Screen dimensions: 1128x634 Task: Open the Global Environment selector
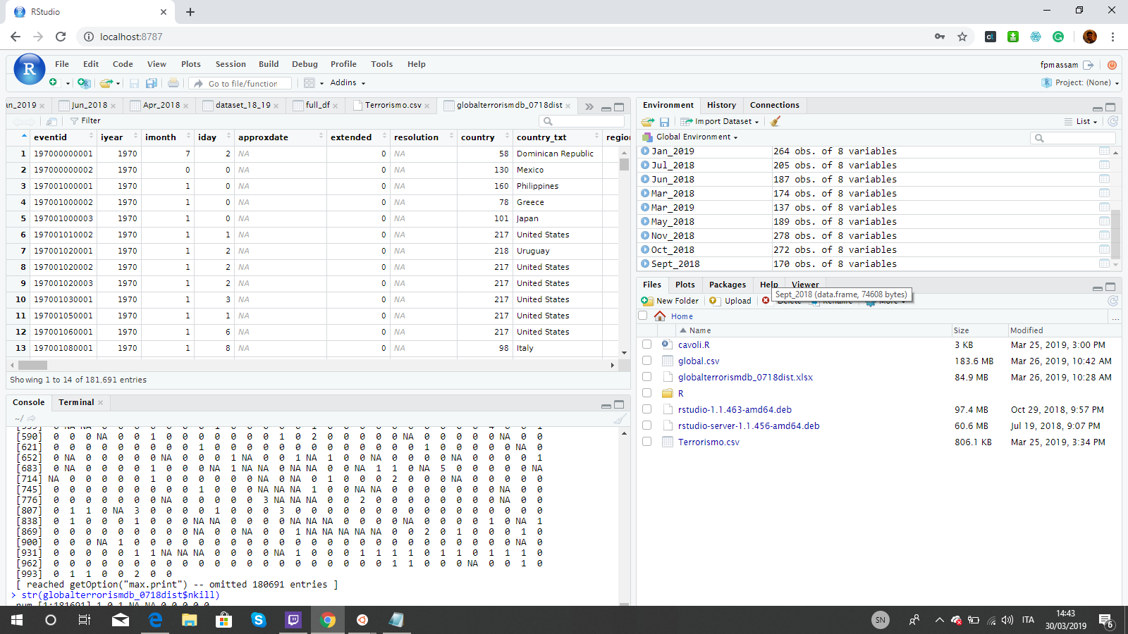(x=690, y=137)
